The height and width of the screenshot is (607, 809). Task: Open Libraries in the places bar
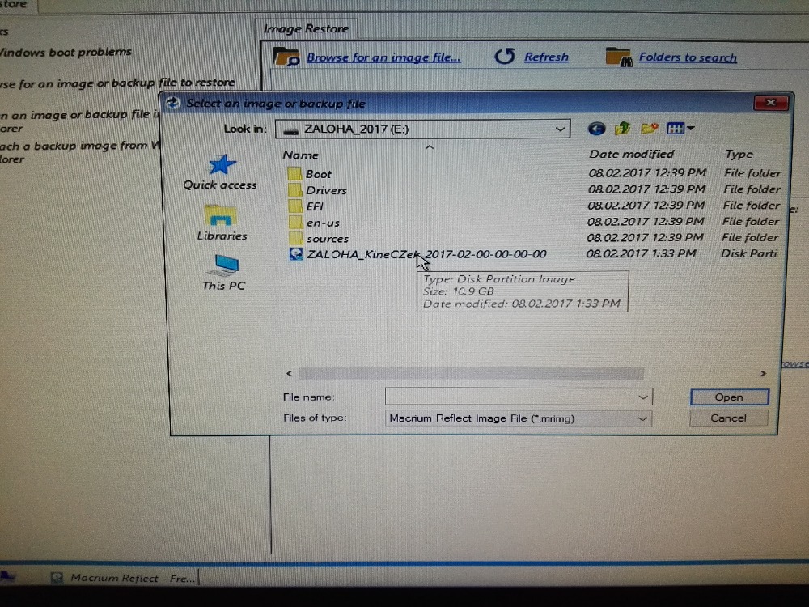coord(222,223)
